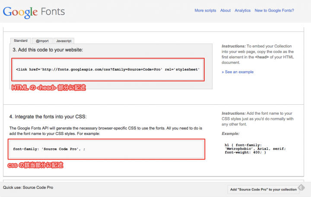Select the Standard tab
Screen dimensions: 311x197
pyautogui.click(x=21, y=41)
